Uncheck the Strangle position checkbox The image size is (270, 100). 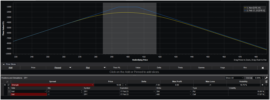9,85
